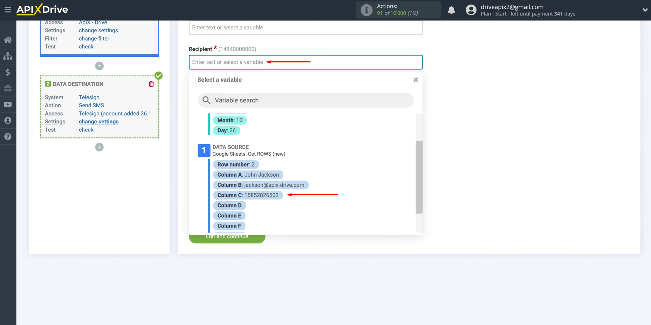
Task: Open the notifications bell
Action: point(452,10)
